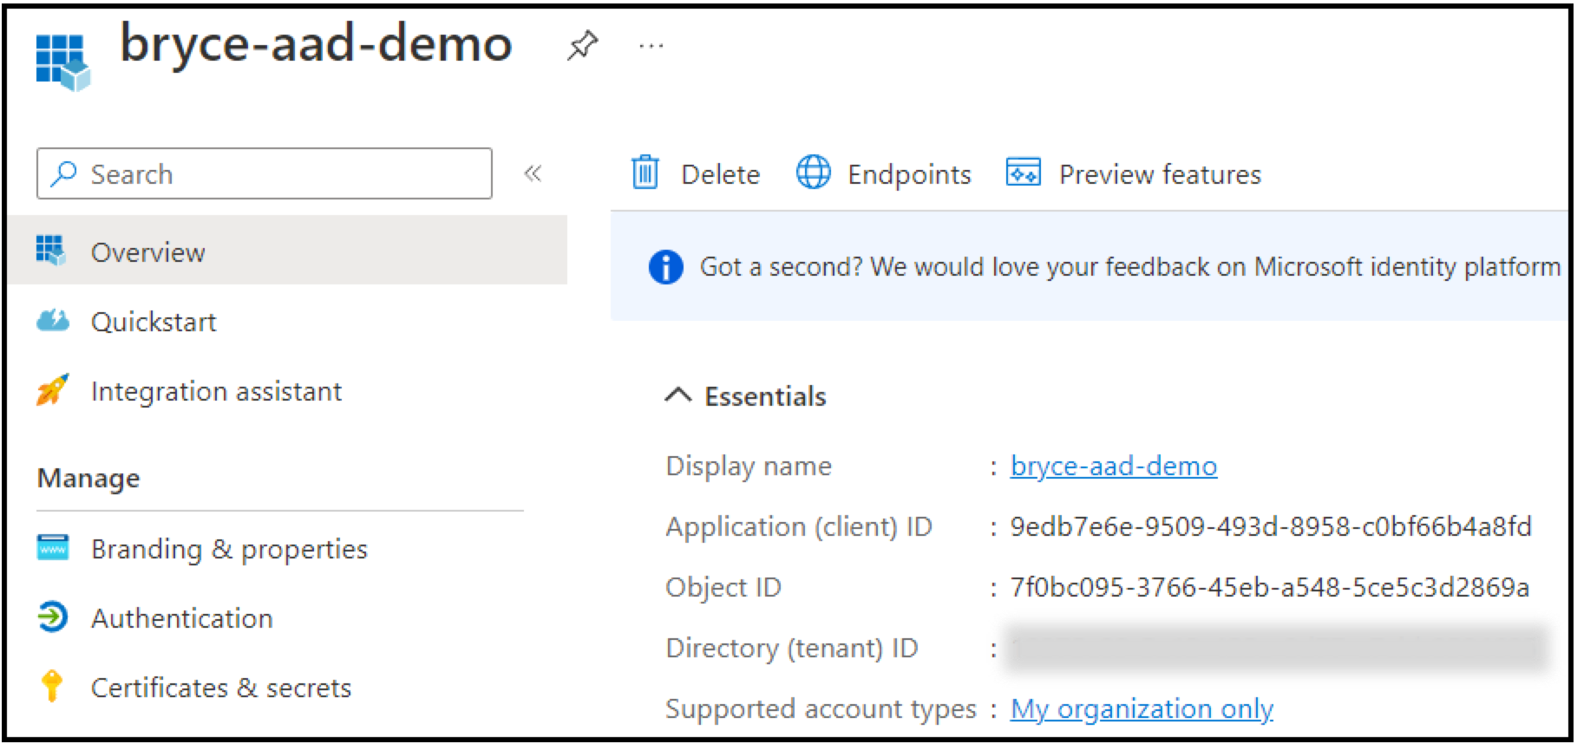Open the Authentication settings

point(182,618)
